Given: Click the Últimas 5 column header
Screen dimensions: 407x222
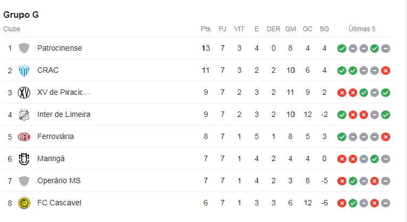Looking at the screenshot, I should [x=362, y=29].
